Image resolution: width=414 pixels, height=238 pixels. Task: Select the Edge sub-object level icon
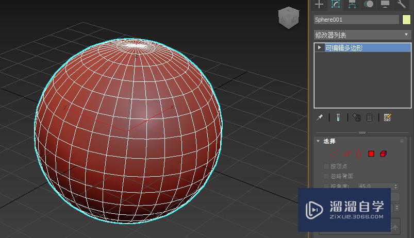pyautogui.click(x=346, y=154)
